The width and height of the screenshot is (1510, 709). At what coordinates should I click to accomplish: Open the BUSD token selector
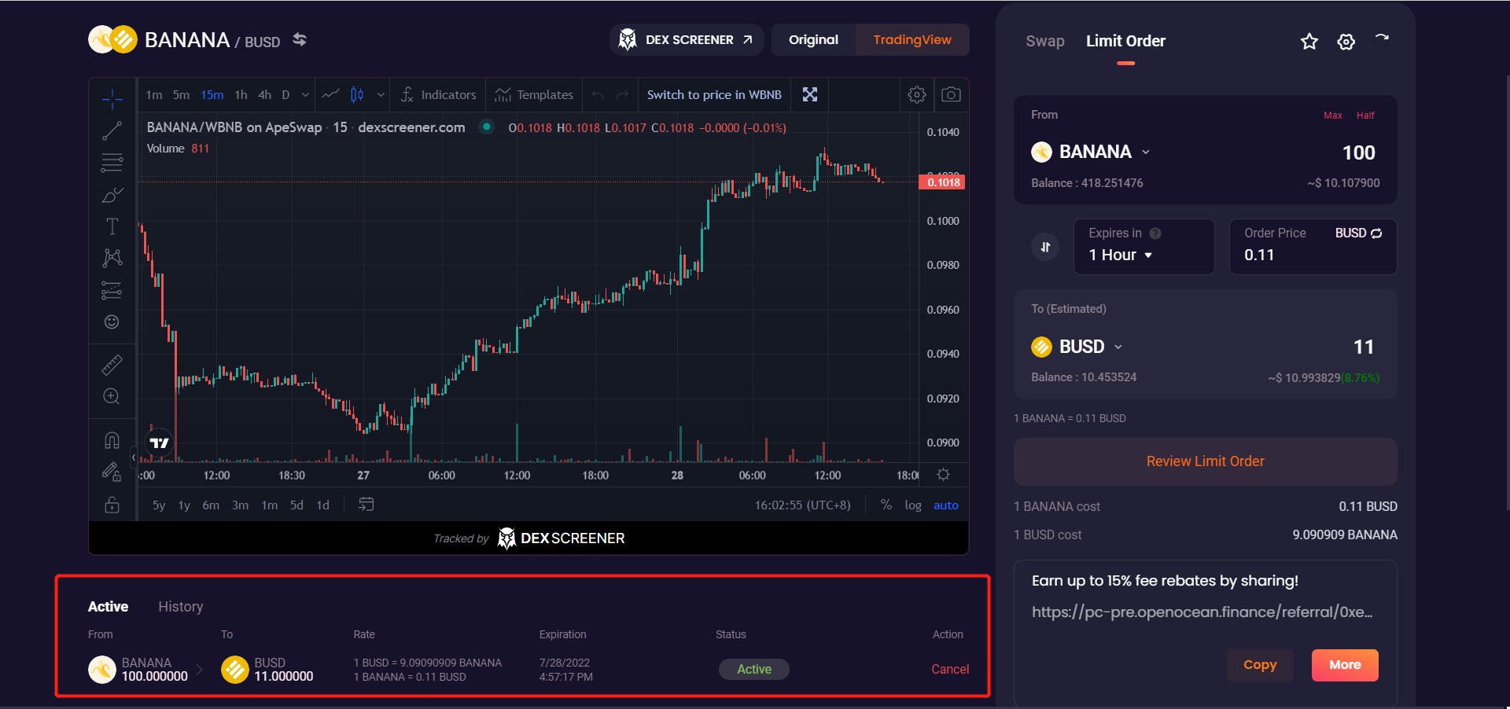[x=1077, y=347]
